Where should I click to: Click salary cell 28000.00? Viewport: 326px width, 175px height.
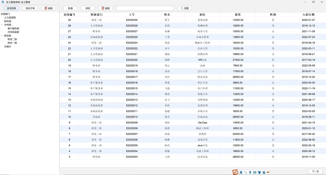tap(238, 157)
